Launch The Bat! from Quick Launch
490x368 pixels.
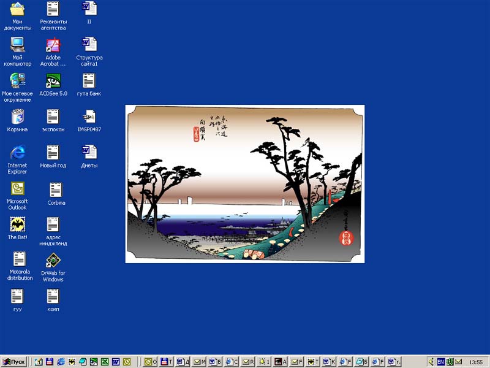(72, 362)
